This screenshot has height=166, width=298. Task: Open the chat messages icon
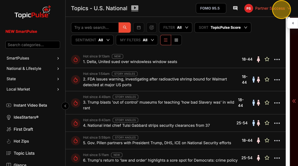235,8
